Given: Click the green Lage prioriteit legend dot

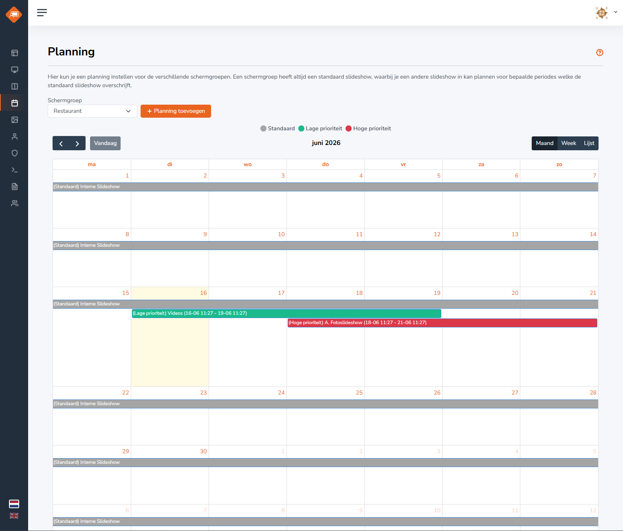Looking at the screenshot, I should pos(301,129).
